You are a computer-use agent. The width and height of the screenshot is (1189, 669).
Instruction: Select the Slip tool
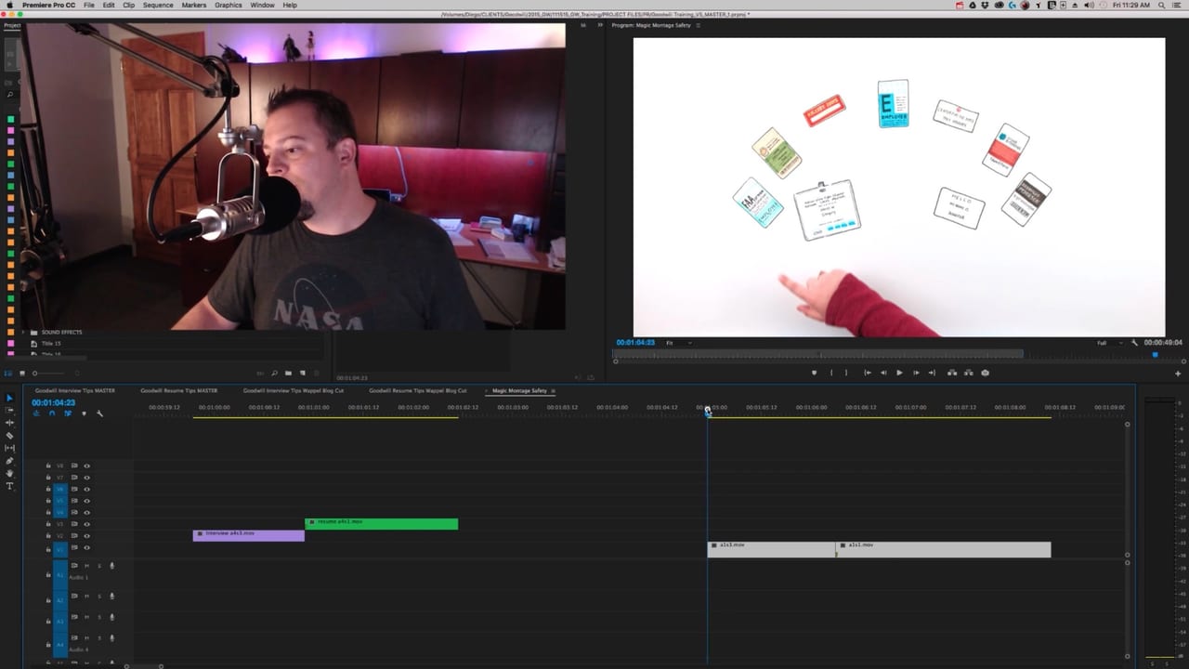pos(10,448)
